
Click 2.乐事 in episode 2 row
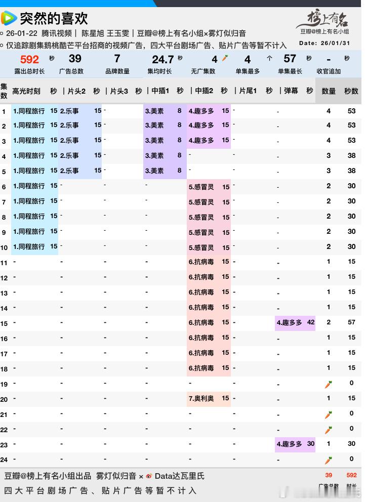[69, 125]
